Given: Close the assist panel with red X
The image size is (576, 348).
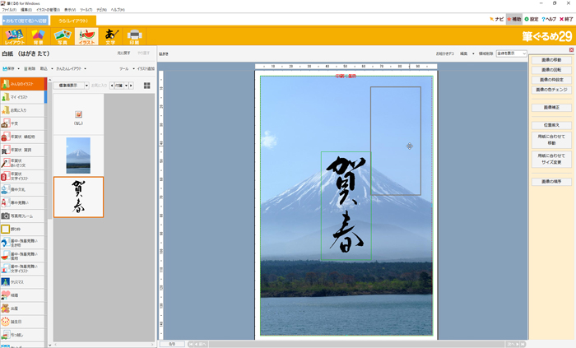Looking at the screenshot, I should coord(571,50).
